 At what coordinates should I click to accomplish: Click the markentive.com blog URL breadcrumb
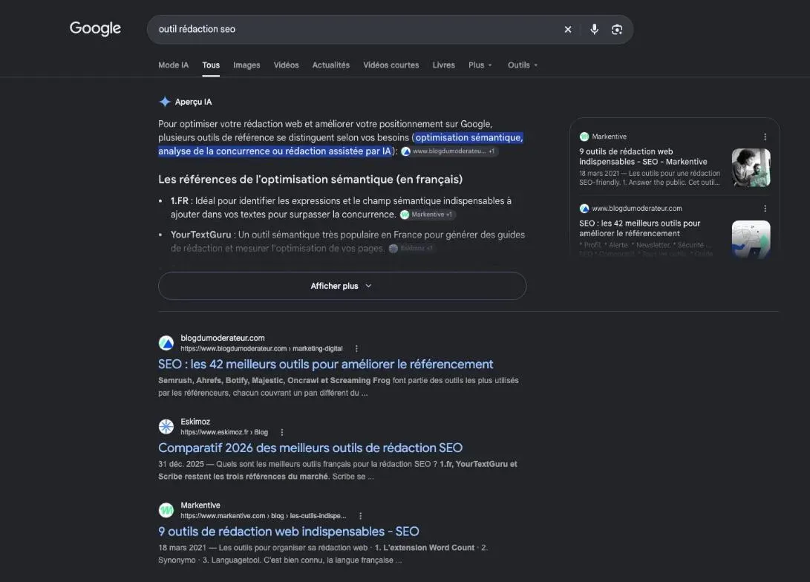coord(264,516)
